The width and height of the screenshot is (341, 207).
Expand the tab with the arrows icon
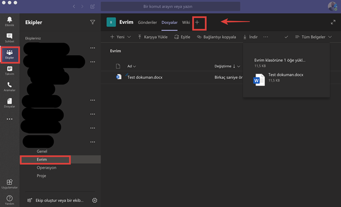coord(333,22)
